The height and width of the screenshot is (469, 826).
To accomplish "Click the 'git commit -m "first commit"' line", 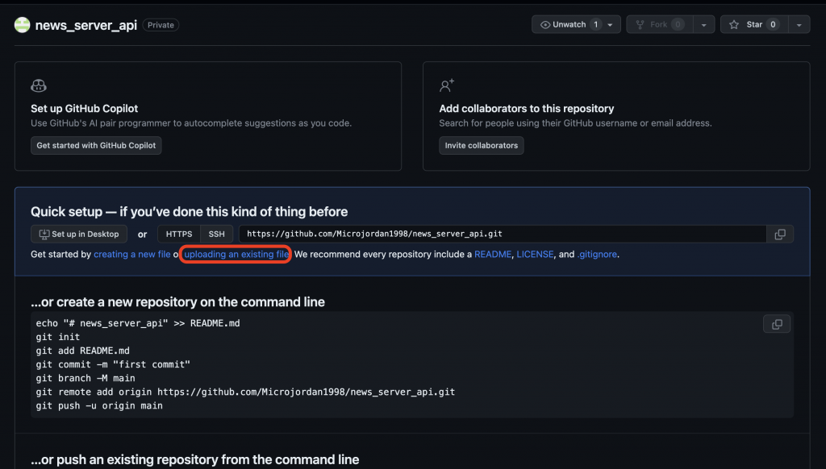I will coord(113,364).
